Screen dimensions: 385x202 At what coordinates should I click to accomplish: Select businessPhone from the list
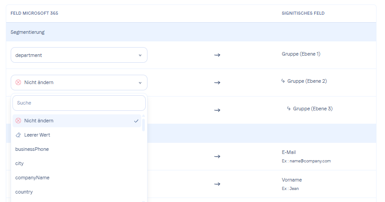[x=32, y=149]
